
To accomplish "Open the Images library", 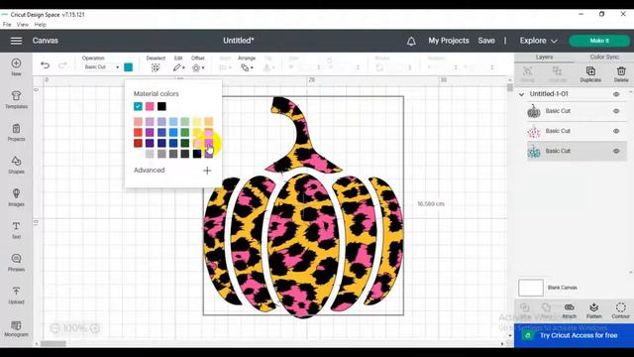I will pyautogui.click(x=16, y=197).
